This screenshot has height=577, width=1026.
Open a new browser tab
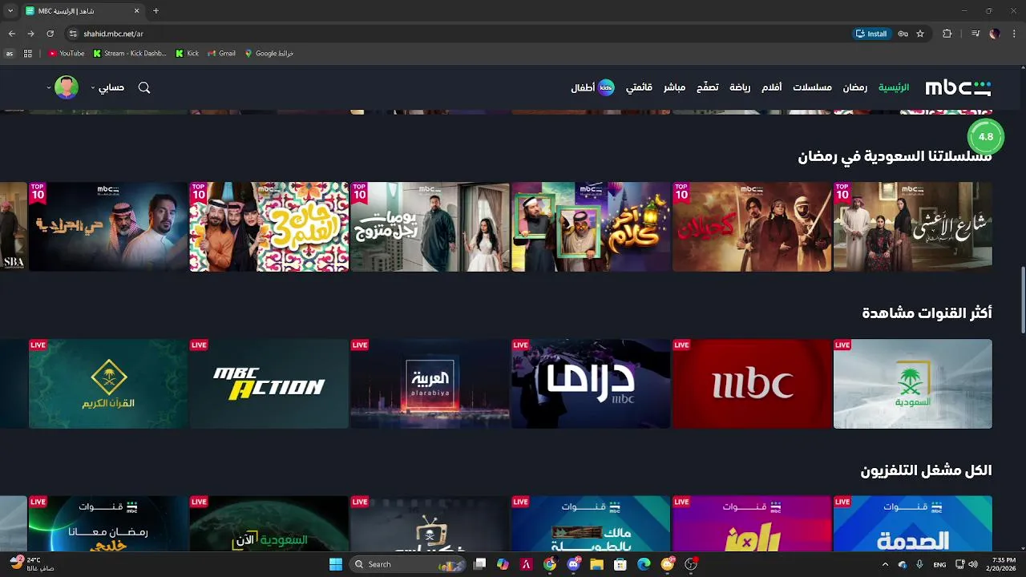coord(156,11)
